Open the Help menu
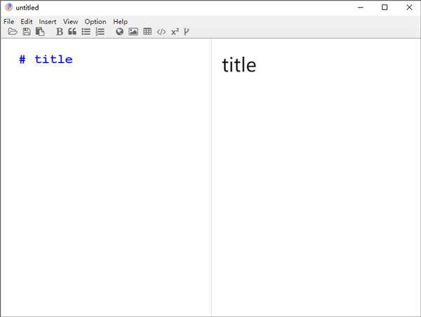421x317 pixels. point(120,22)
